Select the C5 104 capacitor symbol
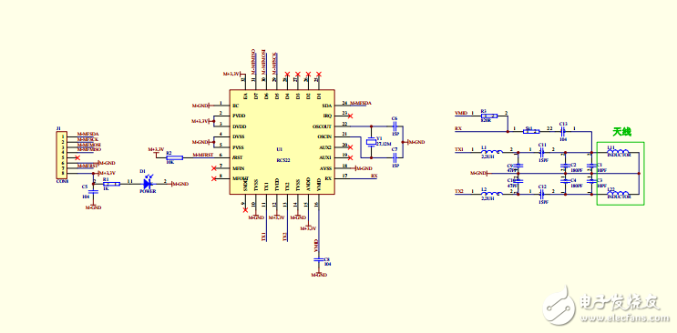This screenshot has height=333, width=677. tap(93, 191)
